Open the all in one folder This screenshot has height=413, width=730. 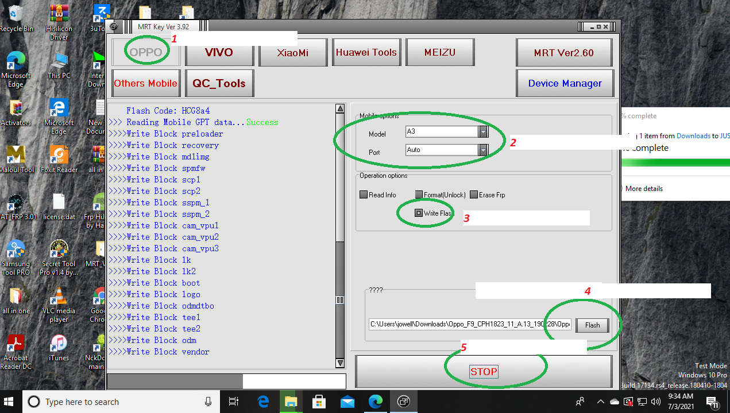click(16, 300)
